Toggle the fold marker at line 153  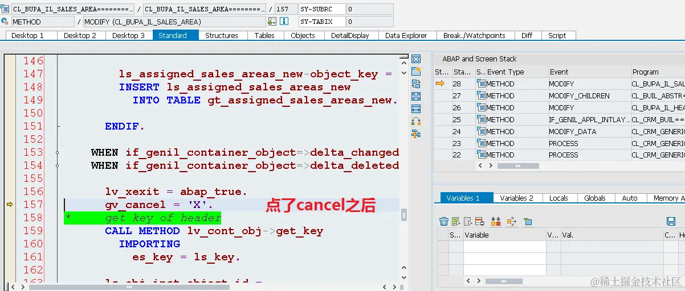click(58, 152)
